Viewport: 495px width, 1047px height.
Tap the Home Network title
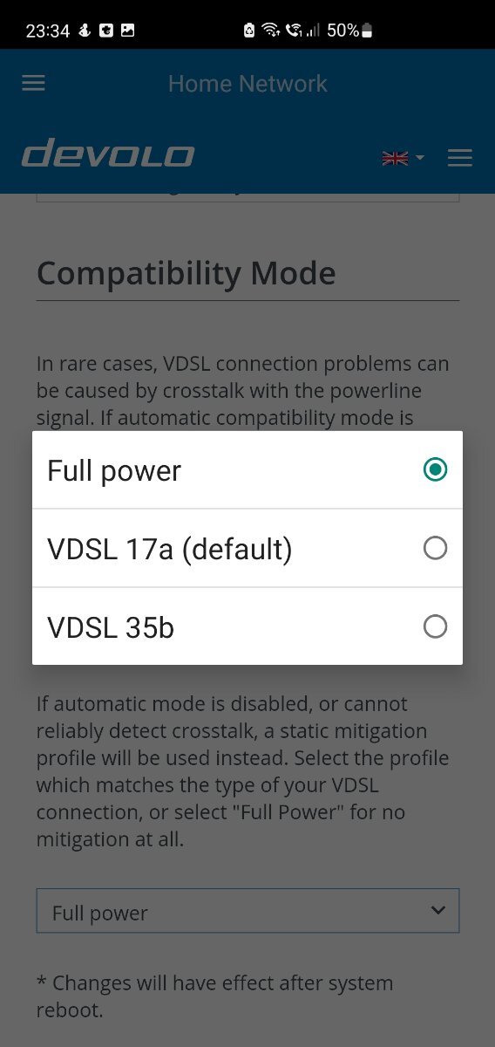coord(247,84)
